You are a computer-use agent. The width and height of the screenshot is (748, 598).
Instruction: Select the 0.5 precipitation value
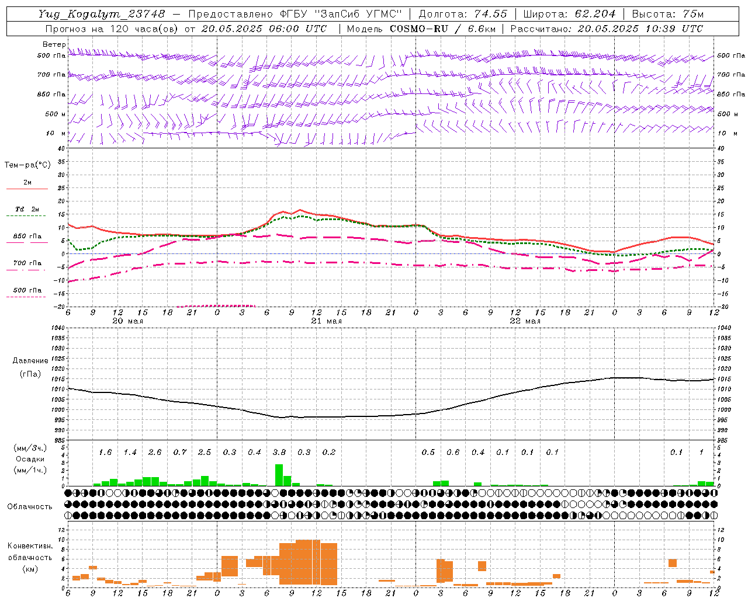[428, 453]
